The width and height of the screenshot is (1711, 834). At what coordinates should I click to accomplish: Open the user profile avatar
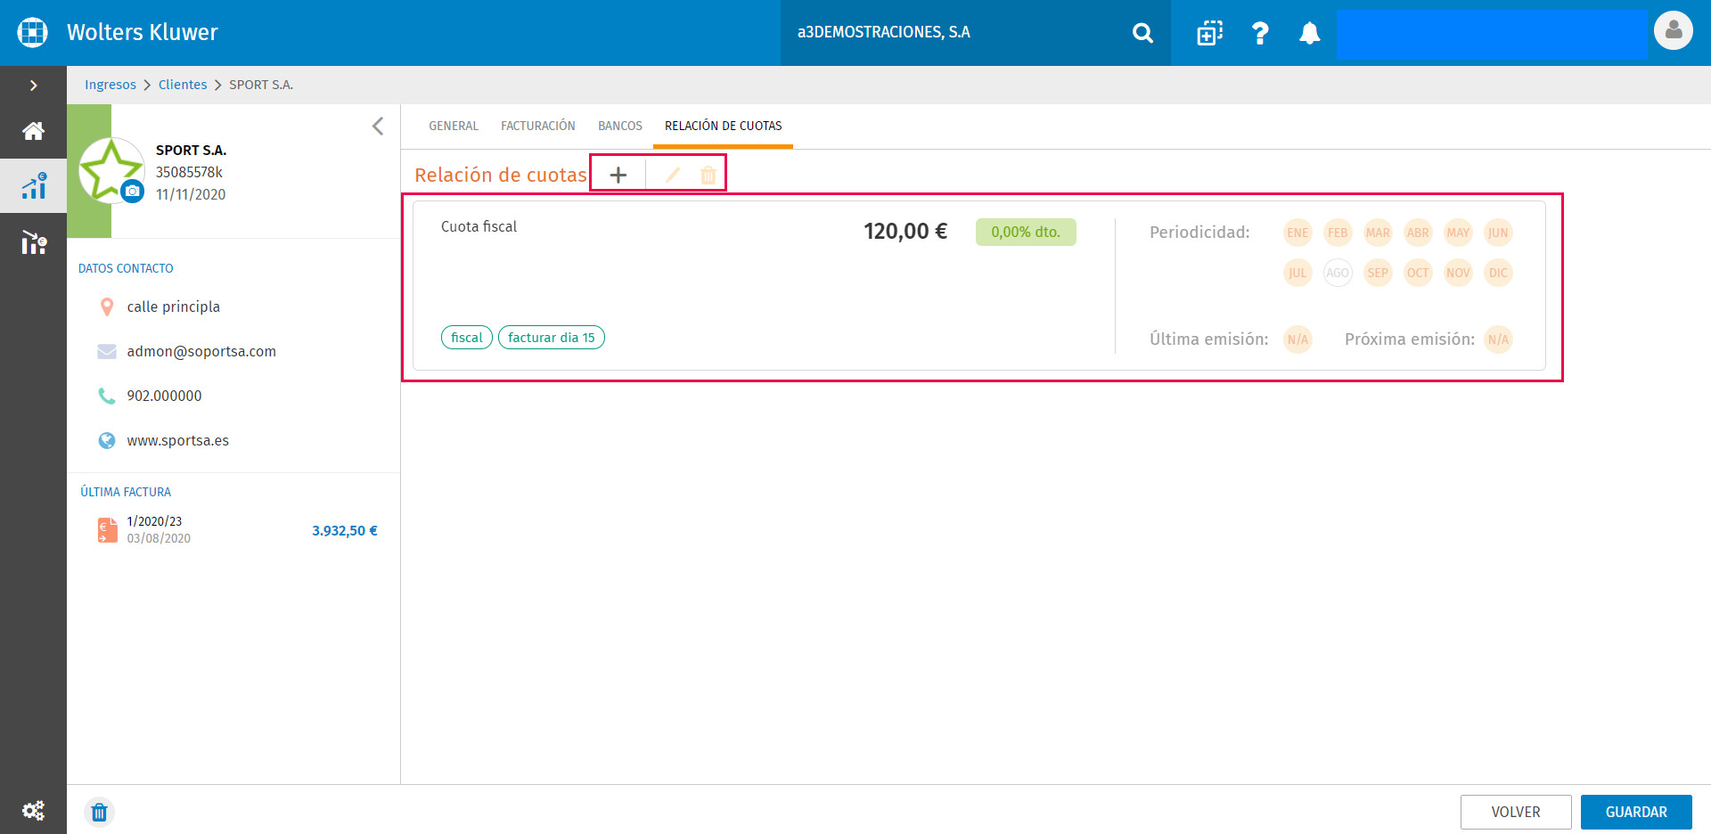tap(1674, 31)
